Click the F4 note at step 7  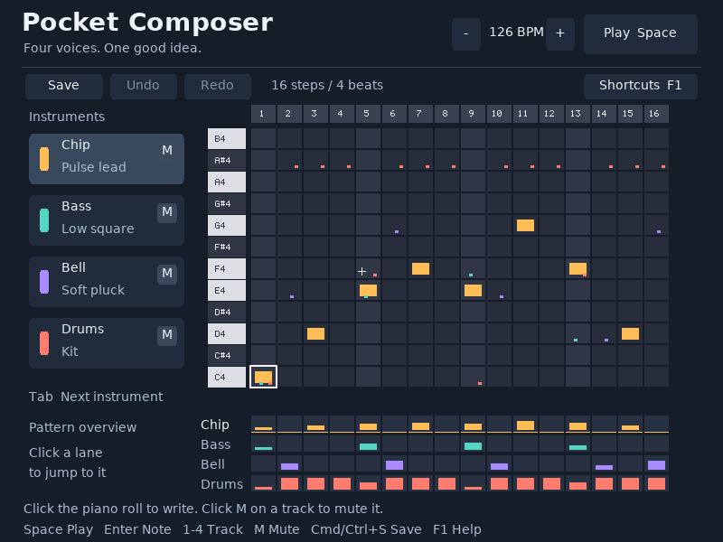pyautogui.click(x=420, y=268)
